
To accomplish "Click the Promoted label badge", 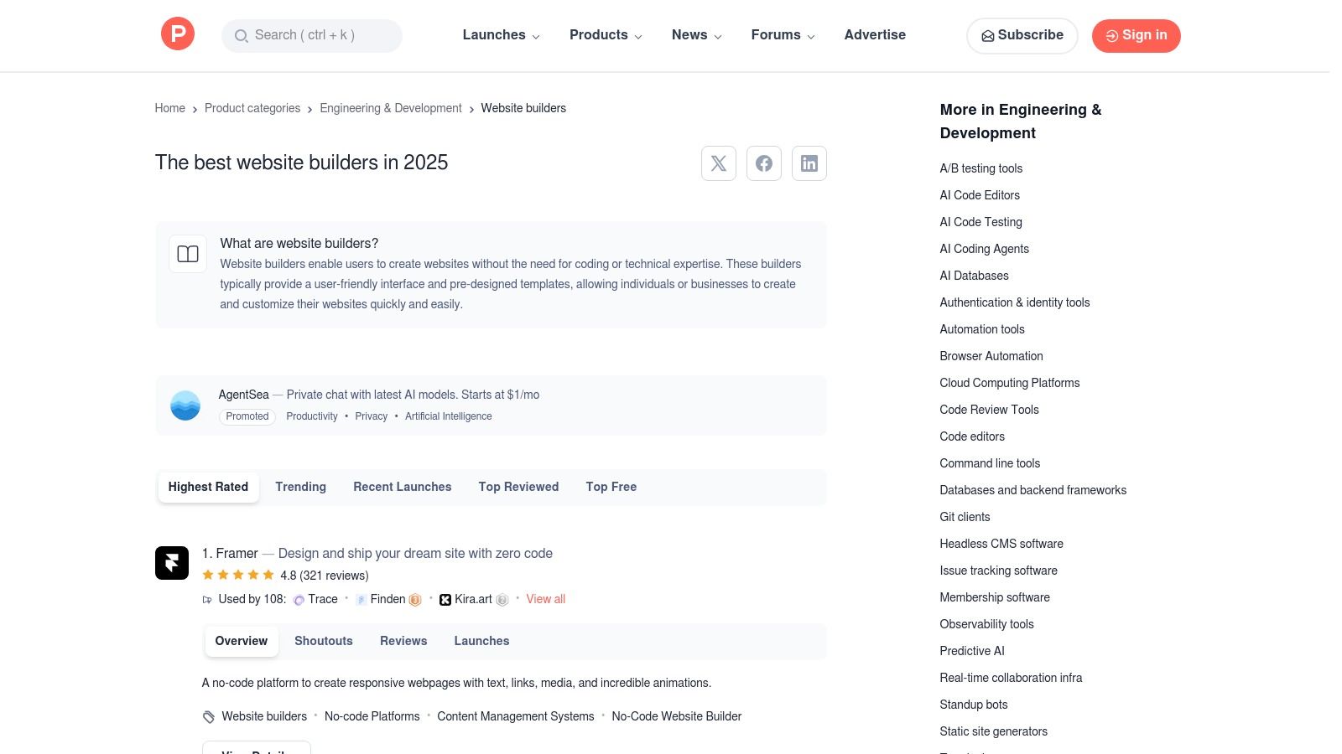I will [x=247, y=416].
